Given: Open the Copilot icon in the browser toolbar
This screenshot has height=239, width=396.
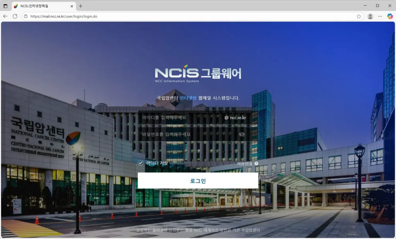Looking at the screenshot, I should click(x=390, y=16).
